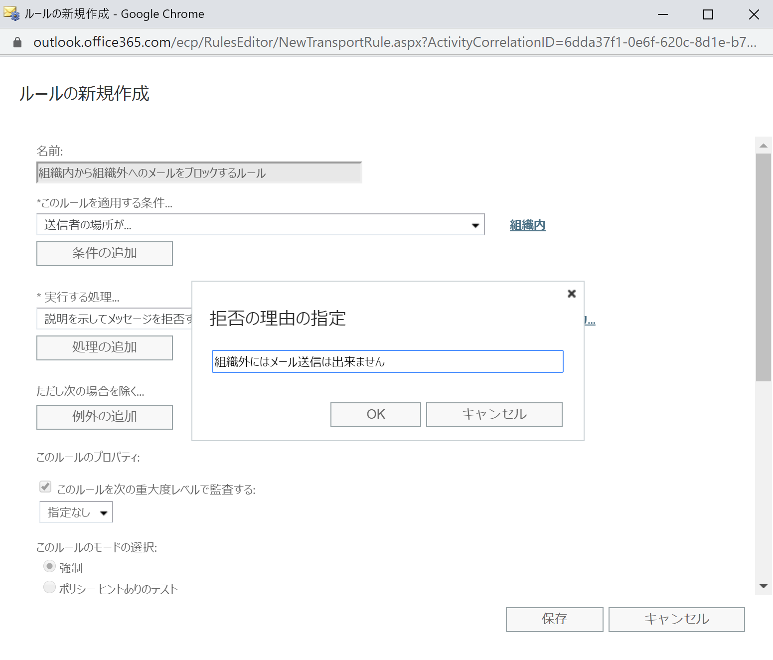Image resolution: width=773 pixels, height=660 pixels.
Task: Click キャンセル in the rejection reason dialog
Action: click(494, 415)
